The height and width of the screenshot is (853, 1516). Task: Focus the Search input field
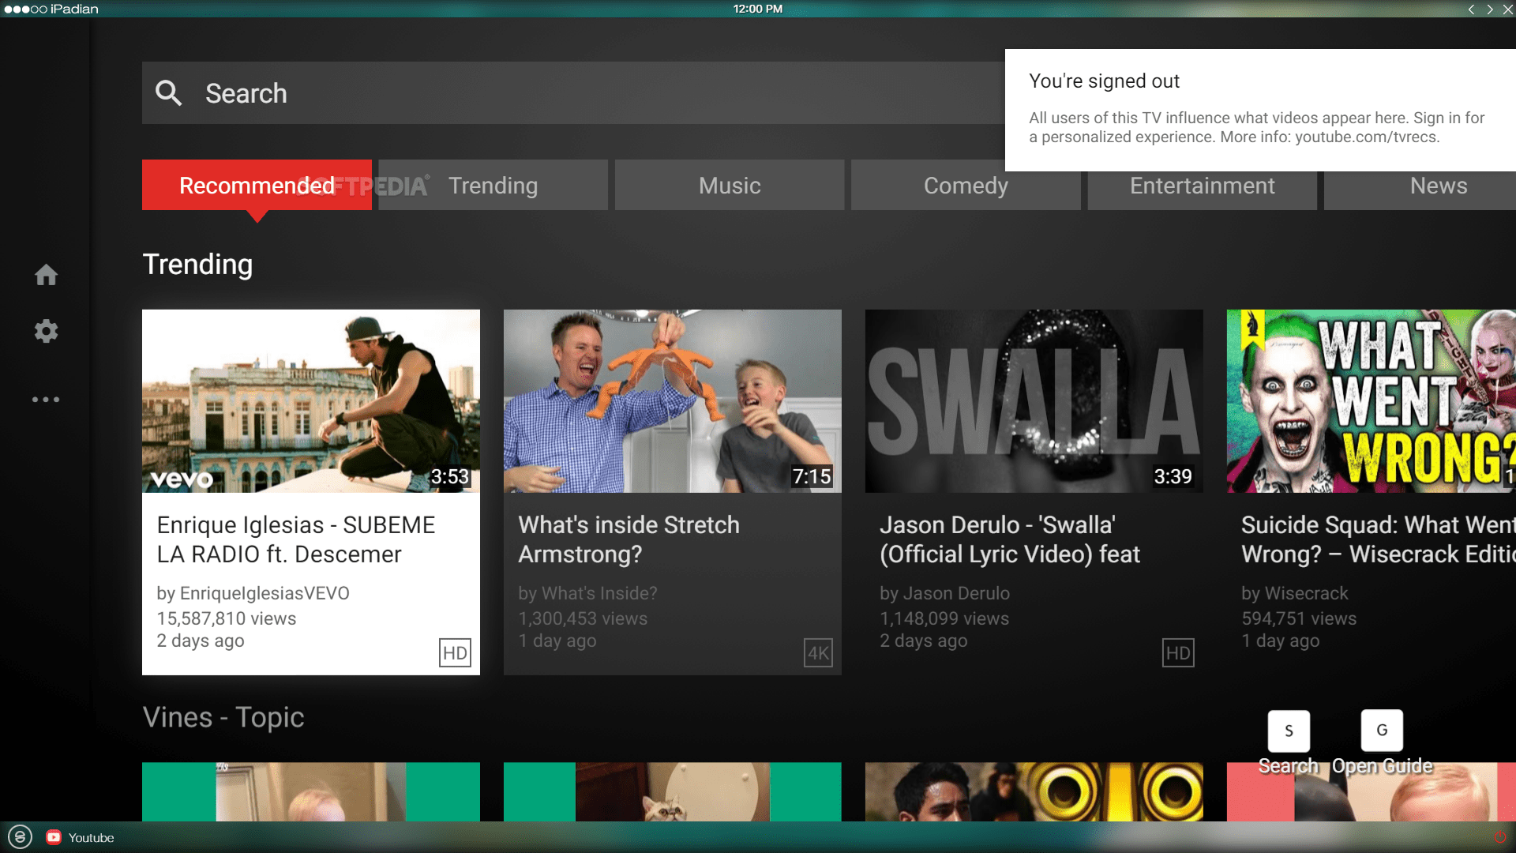point(573,93)
